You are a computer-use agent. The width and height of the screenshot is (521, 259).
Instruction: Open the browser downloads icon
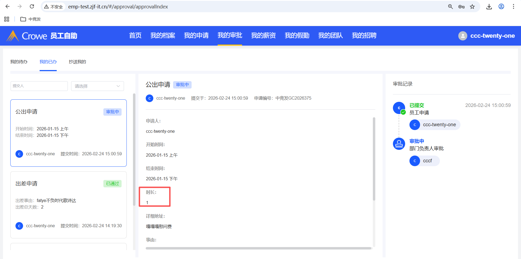489,7
